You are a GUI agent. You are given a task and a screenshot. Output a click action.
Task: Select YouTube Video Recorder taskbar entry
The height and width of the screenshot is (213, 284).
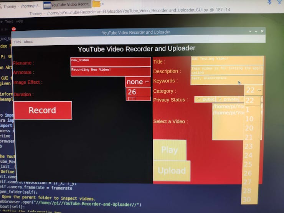[67, 5]
